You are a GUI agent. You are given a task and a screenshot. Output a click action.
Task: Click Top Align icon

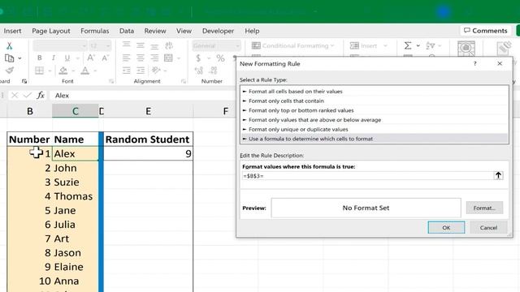tap(127, 45)
